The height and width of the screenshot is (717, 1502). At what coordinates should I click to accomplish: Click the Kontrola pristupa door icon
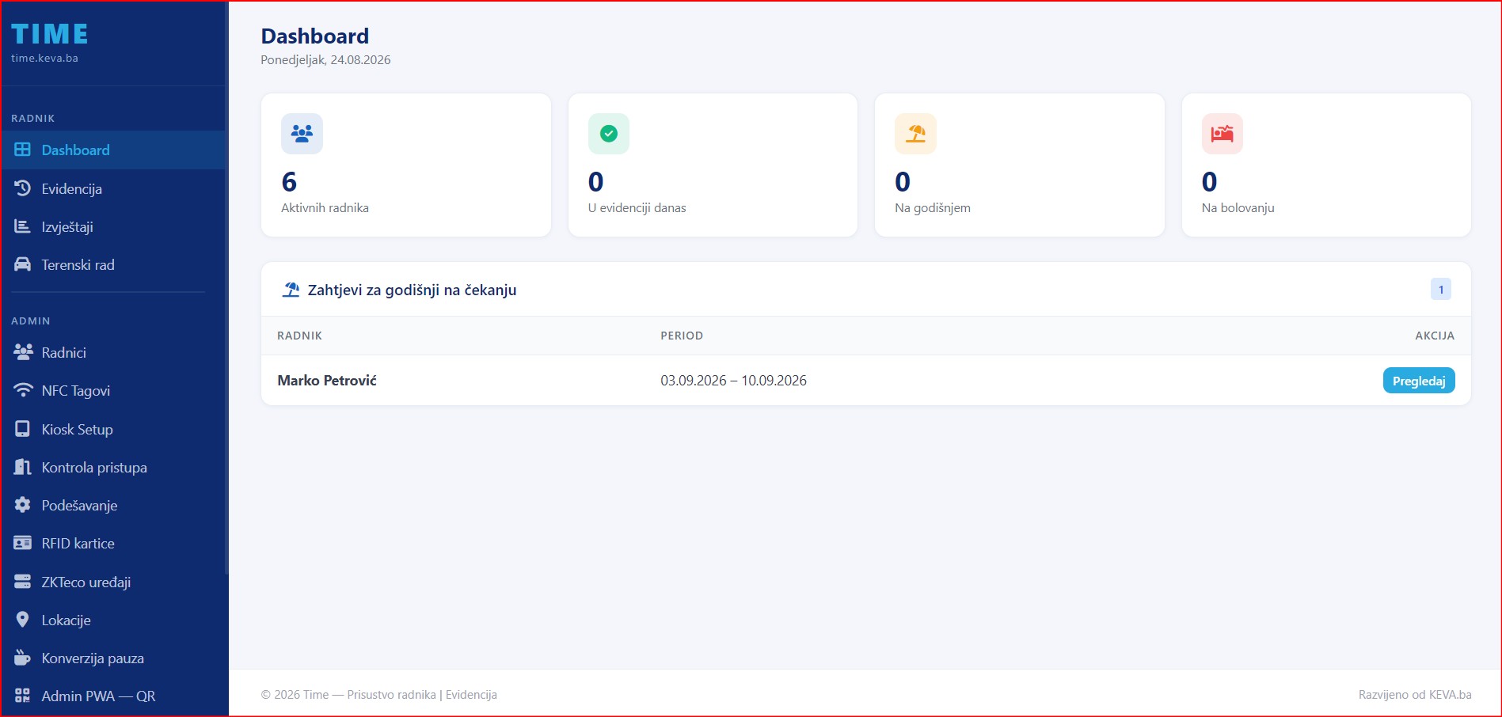[x=23, y=467]
